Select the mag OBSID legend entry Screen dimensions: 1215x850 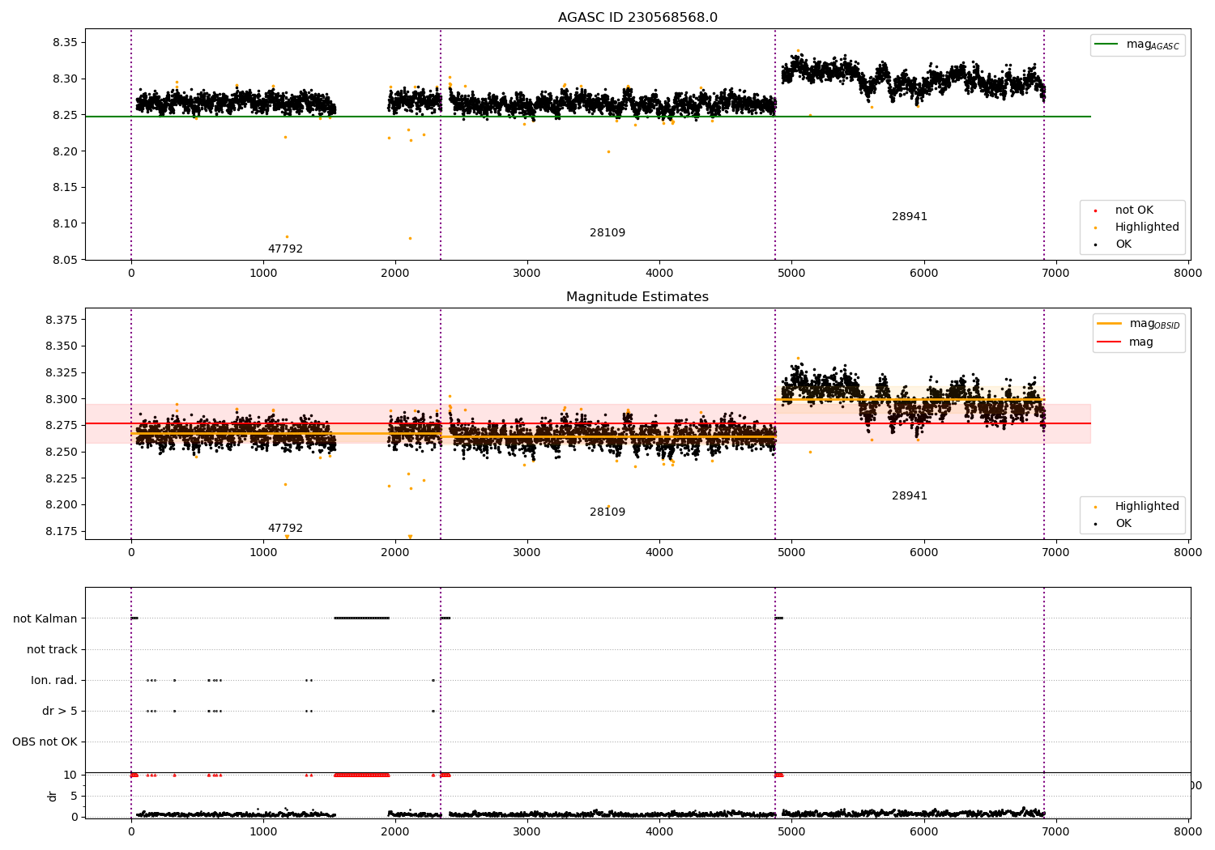(x=1154, y=324)
